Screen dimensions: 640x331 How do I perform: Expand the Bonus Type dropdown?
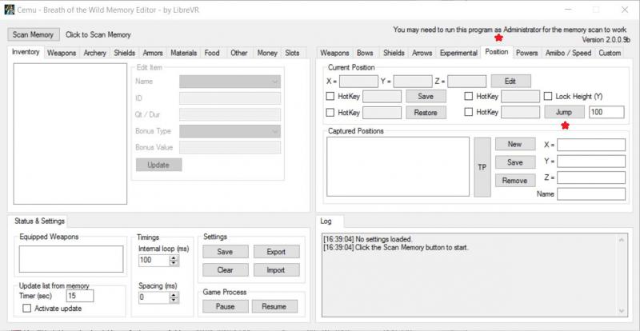[230, 131]
